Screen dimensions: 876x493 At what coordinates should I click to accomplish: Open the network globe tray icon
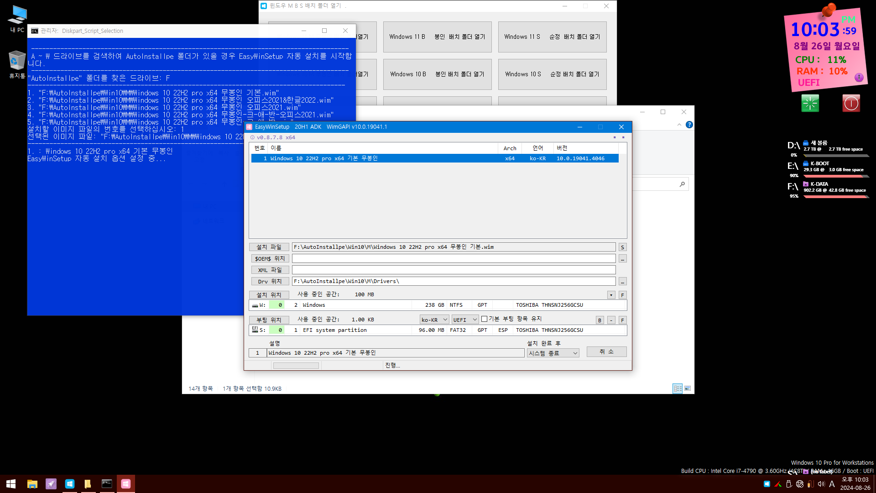[x=800, y=484]
